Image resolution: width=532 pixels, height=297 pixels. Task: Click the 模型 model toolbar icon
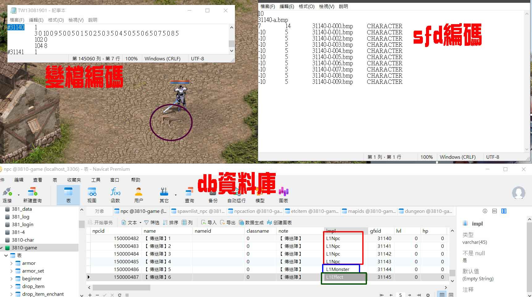tap(260, 195)
